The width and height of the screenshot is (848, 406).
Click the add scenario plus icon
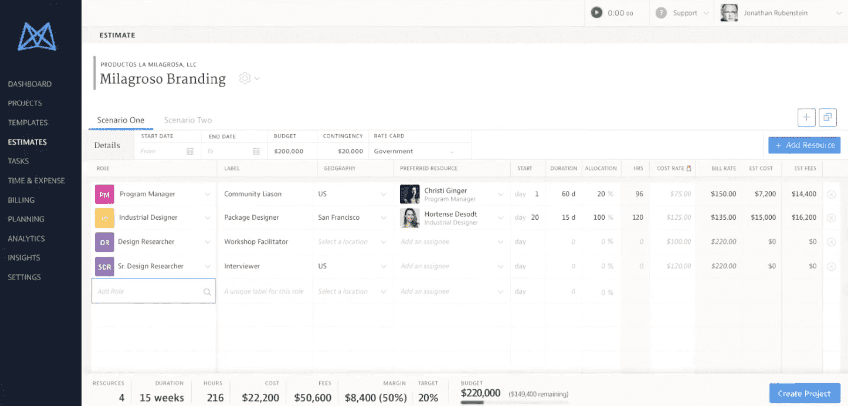806,117
